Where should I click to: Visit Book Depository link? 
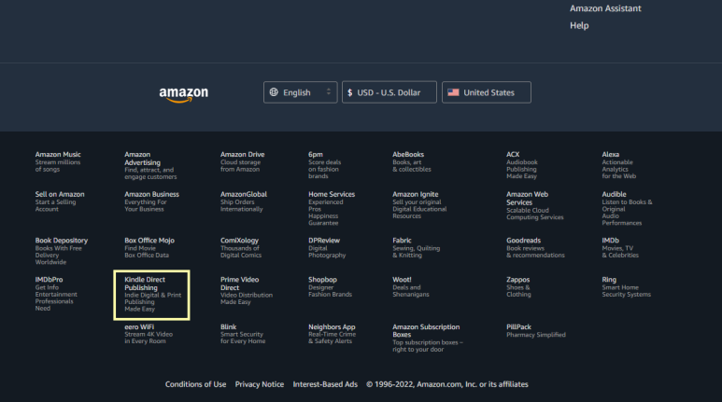[62, 251]
